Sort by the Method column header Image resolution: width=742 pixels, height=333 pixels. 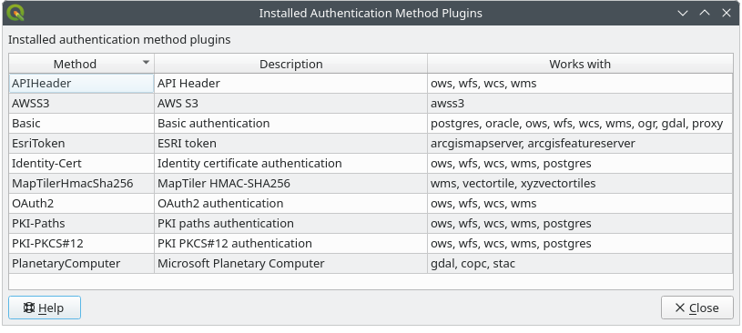pyautogui.click(x=81, y=64)
